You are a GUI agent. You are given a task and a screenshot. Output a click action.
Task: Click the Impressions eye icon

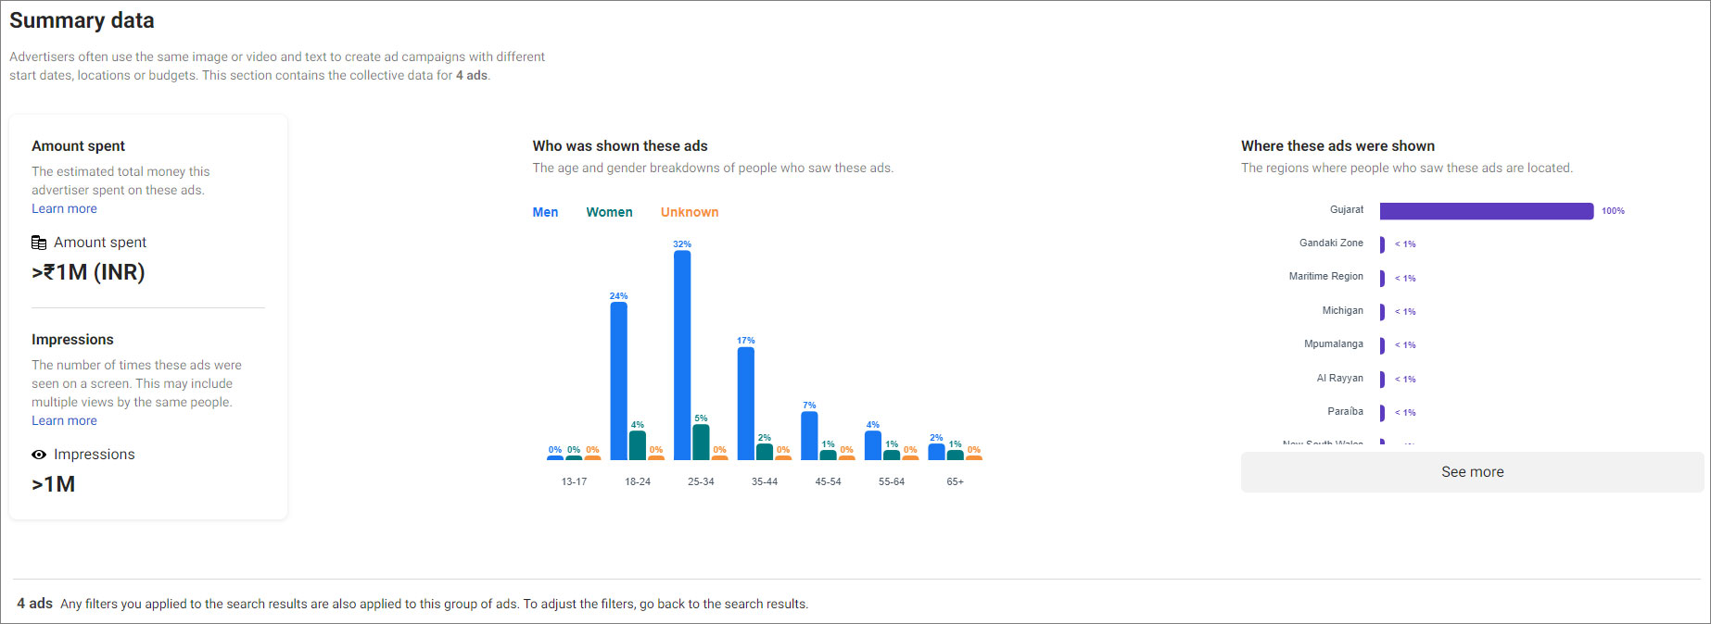point(39,455)
